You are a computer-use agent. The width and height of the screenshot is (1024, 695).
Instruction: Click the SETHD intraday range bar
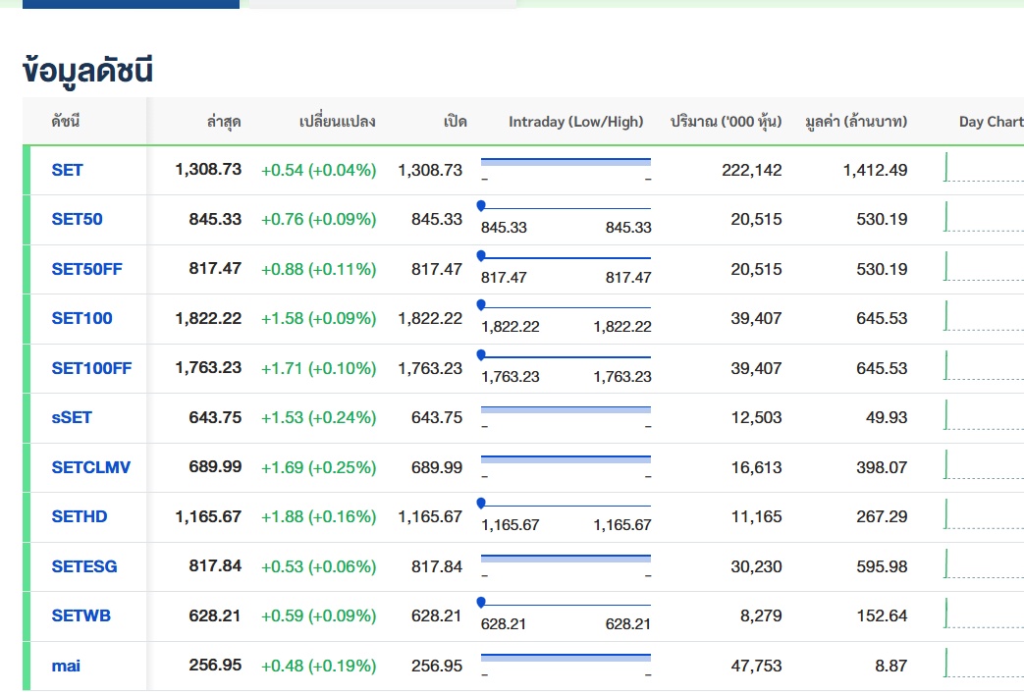tap(566, 505)
